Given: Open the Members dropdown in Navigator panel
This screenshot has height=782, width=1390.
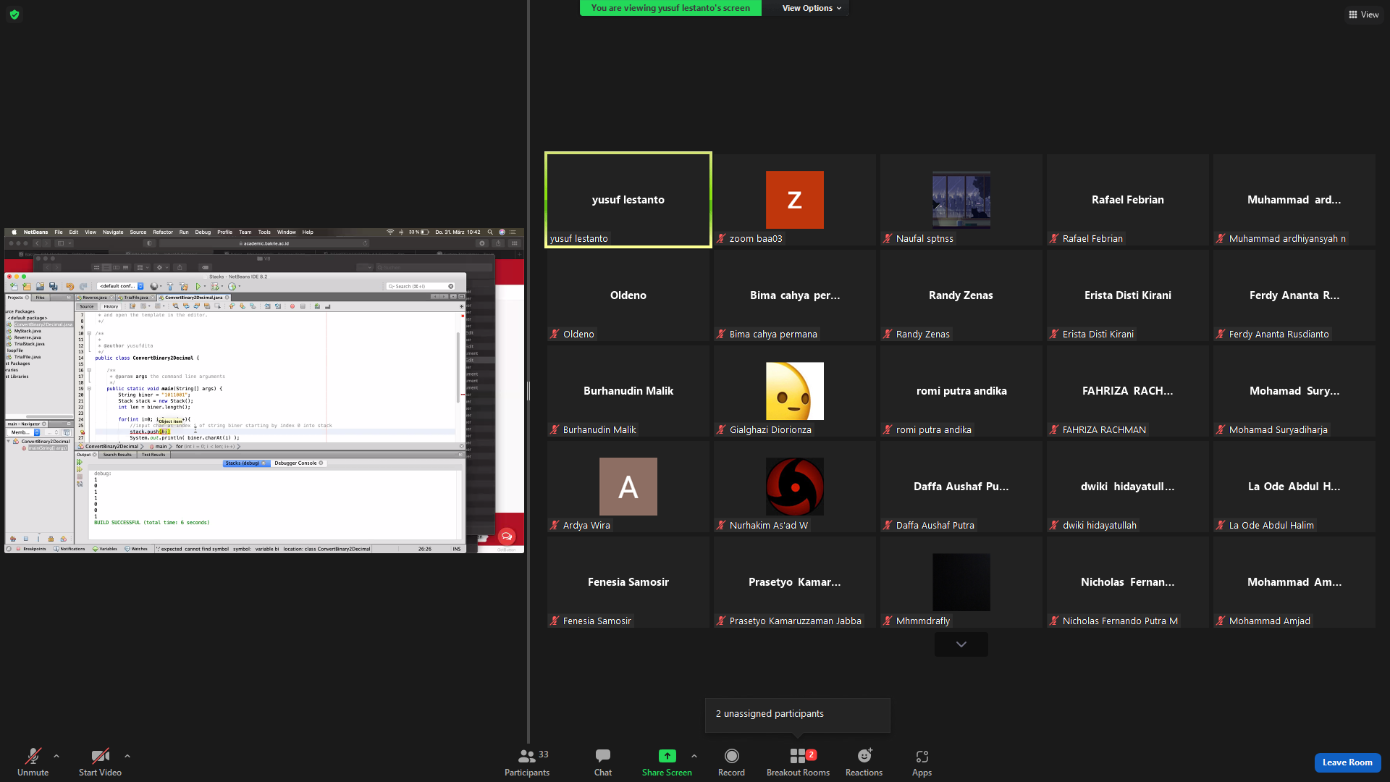Looking at the screenshot, I should point(24,432).
